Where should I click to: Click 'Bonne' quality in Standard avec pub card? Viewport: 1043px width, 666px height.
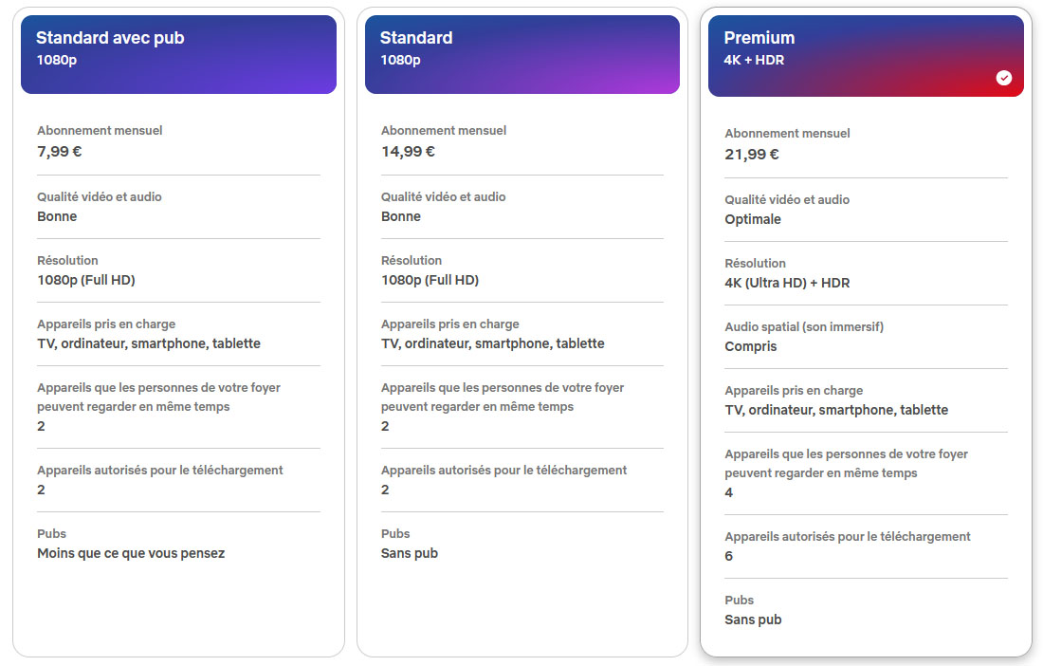coord(57,217)
